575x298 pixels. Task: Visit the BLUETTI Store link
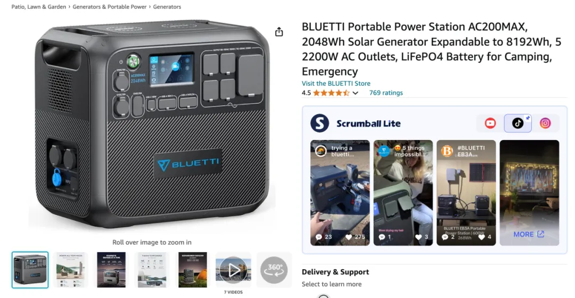pos(336,83)
